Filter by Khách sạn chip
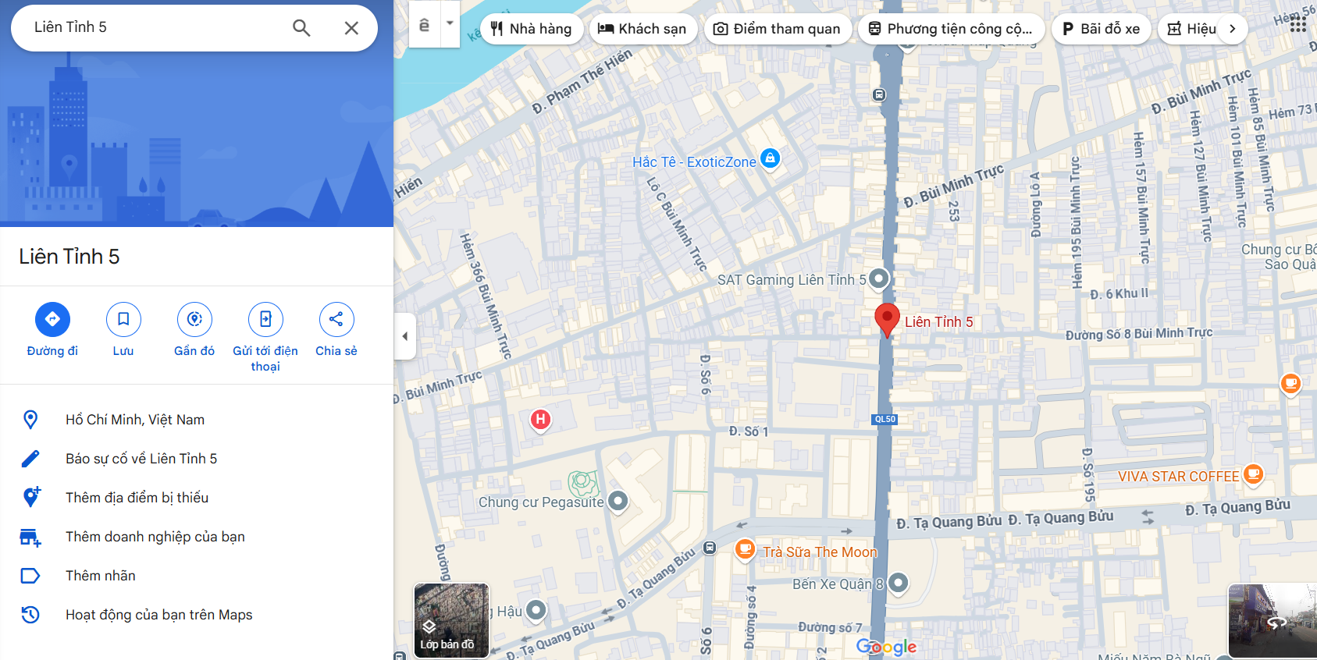1317x660 pixels. [x=642, y=29]
